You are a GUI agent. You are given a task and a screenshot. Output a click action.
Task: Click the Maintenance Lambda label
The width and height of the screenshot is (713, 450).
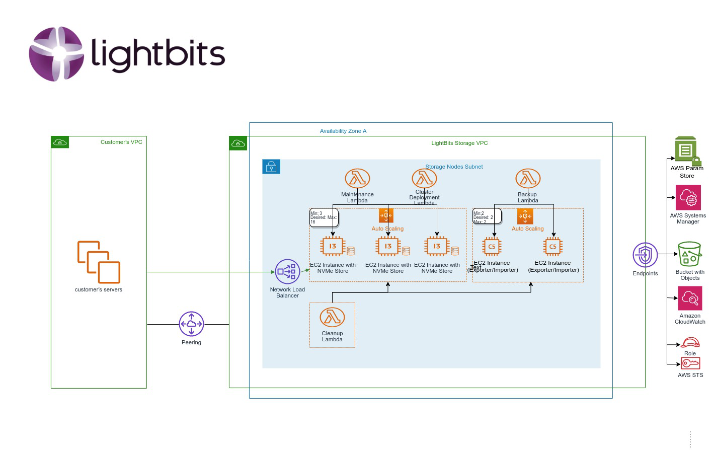click(357, 197)
